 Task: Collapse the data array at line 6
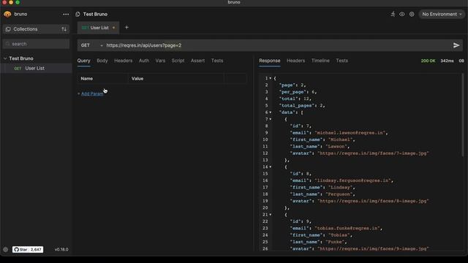tap(271, 113)
